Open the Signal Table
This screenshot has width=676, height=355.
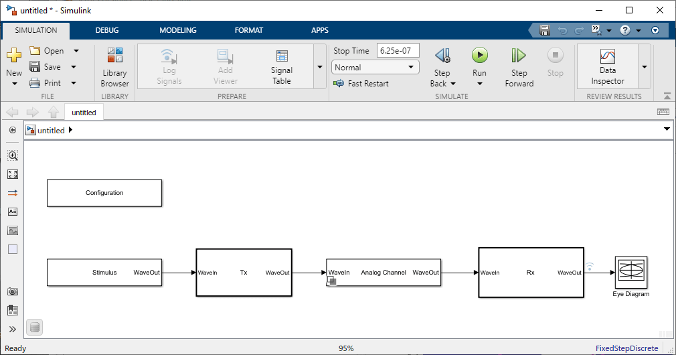pyautogui.click(x=282, y=67)
